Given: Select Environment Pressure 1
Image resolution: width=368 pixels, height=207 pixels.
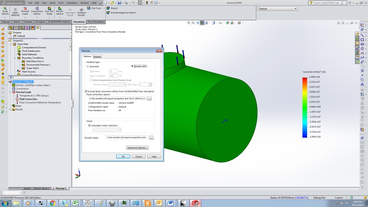Looking at the screenshot, I should click(x=36, y=65).
